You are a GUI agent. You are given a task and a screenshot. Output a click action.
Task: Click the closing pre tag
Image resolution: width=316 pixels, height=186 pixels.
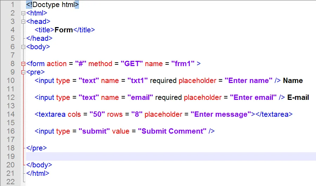pos(37,148)
